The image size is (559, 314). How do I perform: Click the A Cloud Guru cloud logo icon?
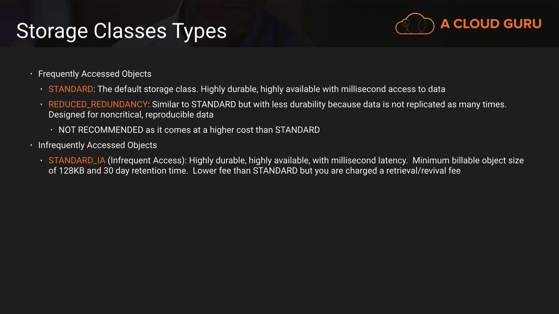click(x=414, y=24)
